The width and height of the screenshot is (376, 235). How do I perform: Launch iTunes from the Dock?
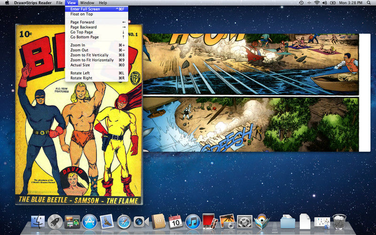[193, 221]
